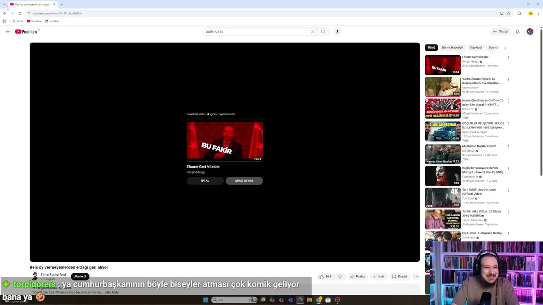543x305 pixels.
Task: Focus the YouTube search field
Action: click(257, 31)
